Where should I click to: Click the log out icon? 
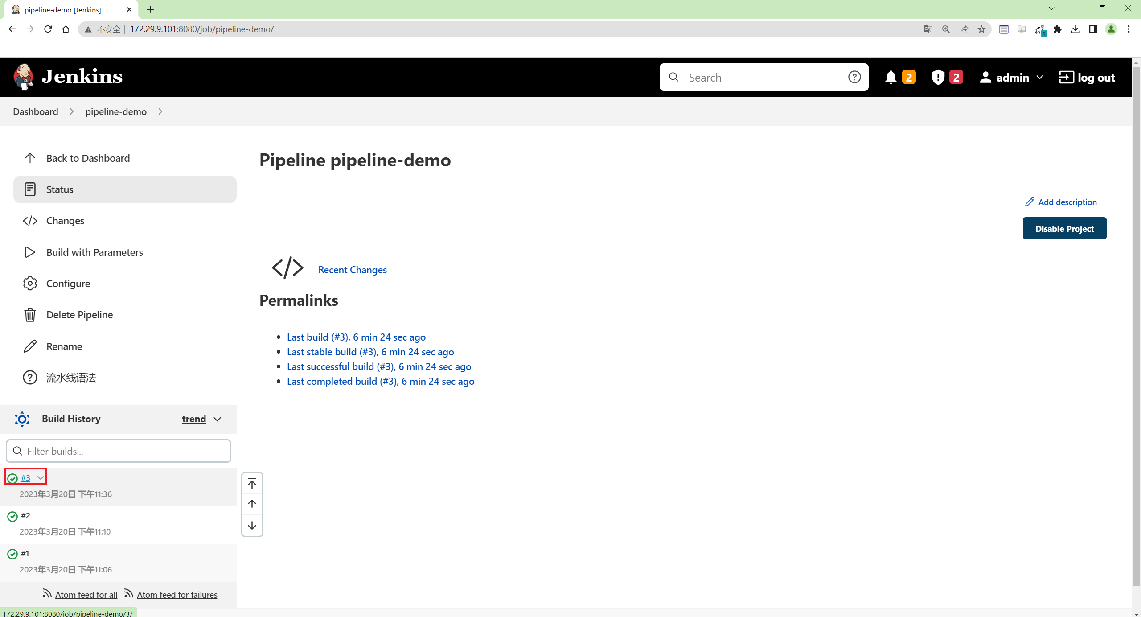point(1067,77)
